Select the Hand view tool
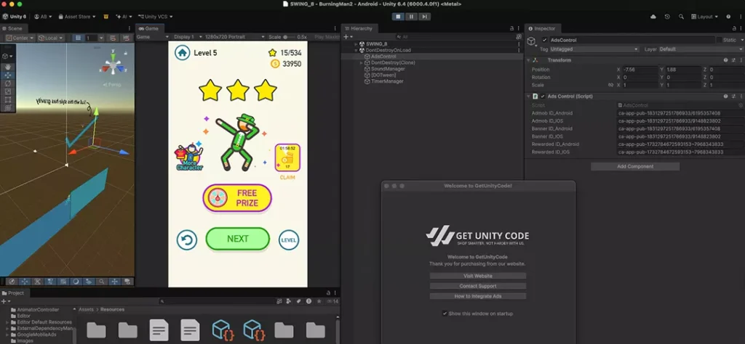 tap(8, 67)
